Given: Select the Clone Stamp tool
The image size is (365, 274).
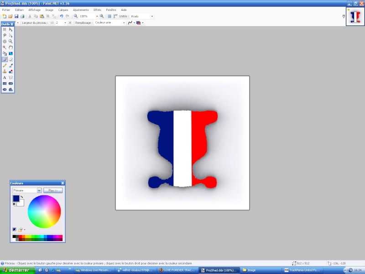Looking at the screenshot, I should 5,72.
